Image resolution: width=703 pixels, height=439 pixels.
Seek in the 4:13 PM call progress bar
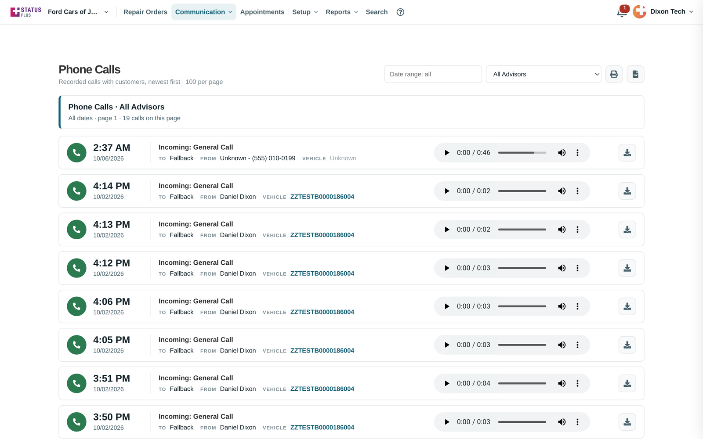click(x=522, y=230)
